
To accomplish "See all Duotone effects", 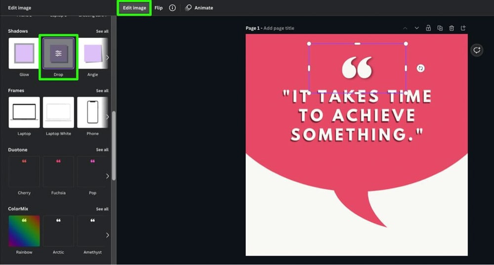I will tap(102, 150).
